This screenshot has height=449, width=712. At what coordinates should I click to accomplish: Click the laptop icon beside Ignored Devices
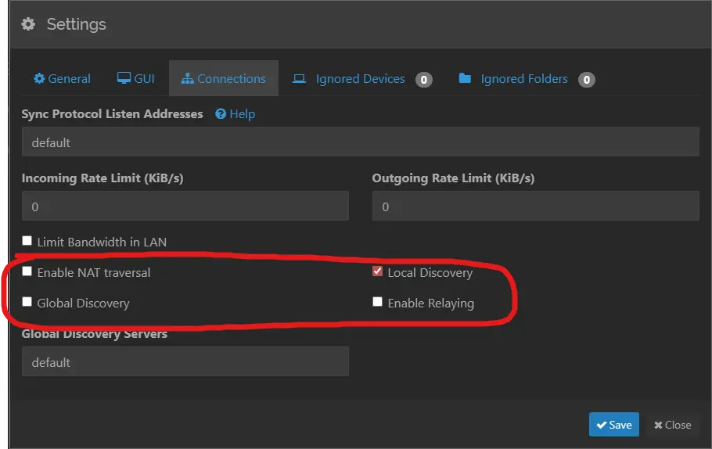[298, 79]
